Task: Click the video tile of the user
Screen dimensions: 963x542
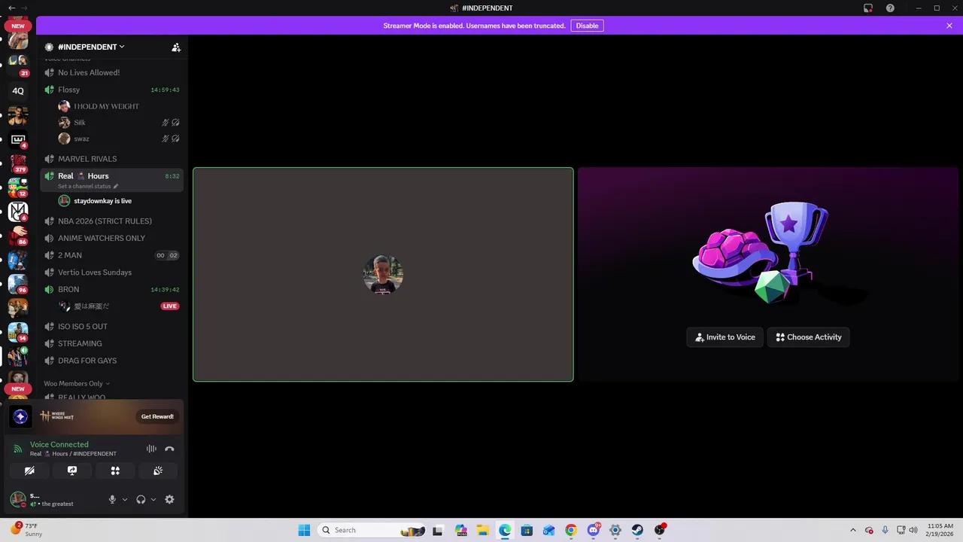Action: point(383,275)
